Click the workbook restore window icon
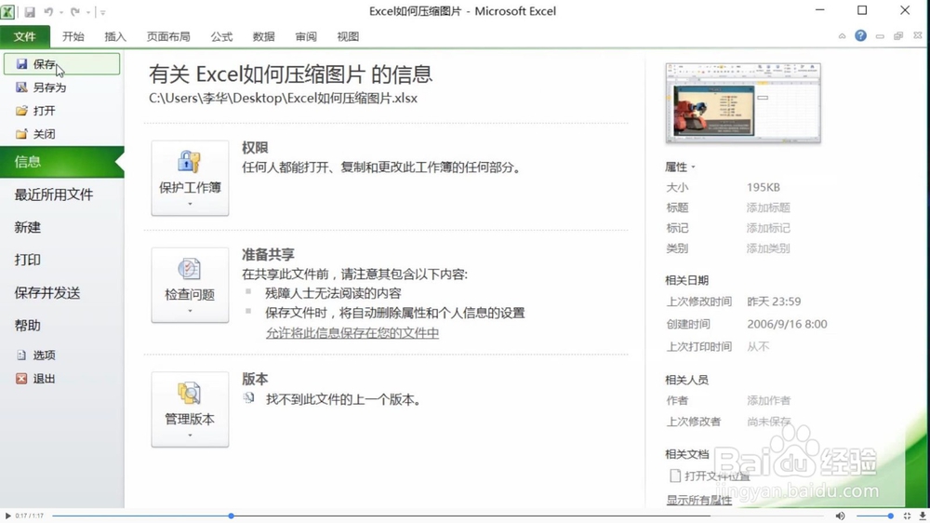The image size is (930, 523). click(x=898, y=36)
